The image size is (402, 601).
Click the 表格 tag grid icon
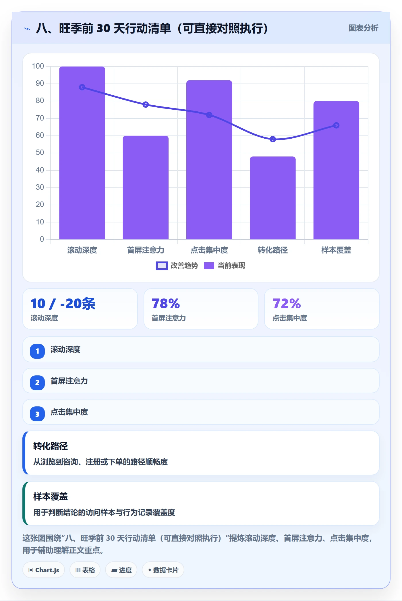pos(78,570)
